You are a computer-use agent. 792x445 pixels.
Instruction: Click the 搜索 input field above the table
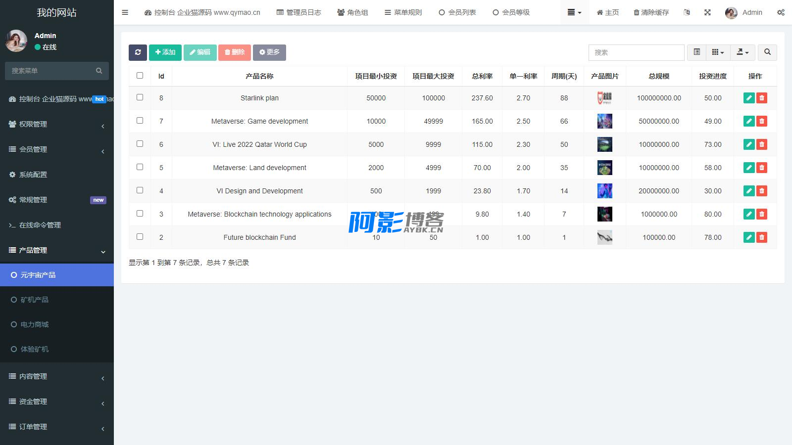pyautogui.click(x=636, y=52)
